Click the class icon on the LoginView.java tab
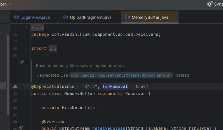The image size is (223, 130). coord(17,17)
